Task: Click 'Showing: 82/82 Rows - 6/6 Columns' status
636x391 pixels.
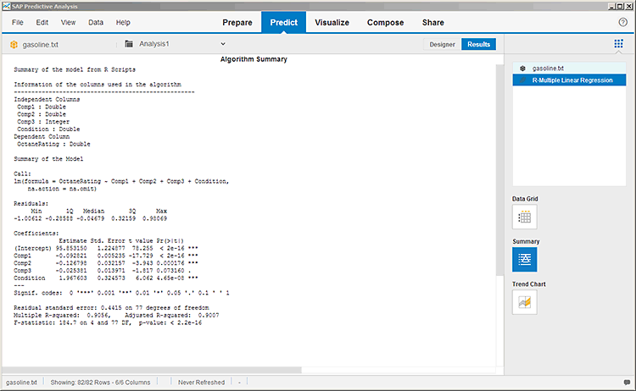Action: coord(100,382)
